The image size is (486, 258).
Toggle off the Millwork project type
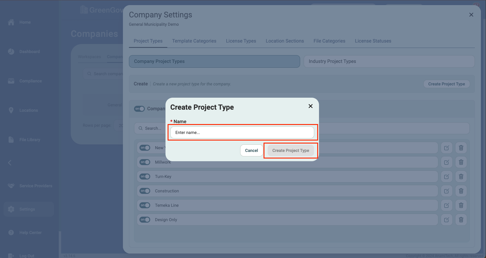coord(145,162)
